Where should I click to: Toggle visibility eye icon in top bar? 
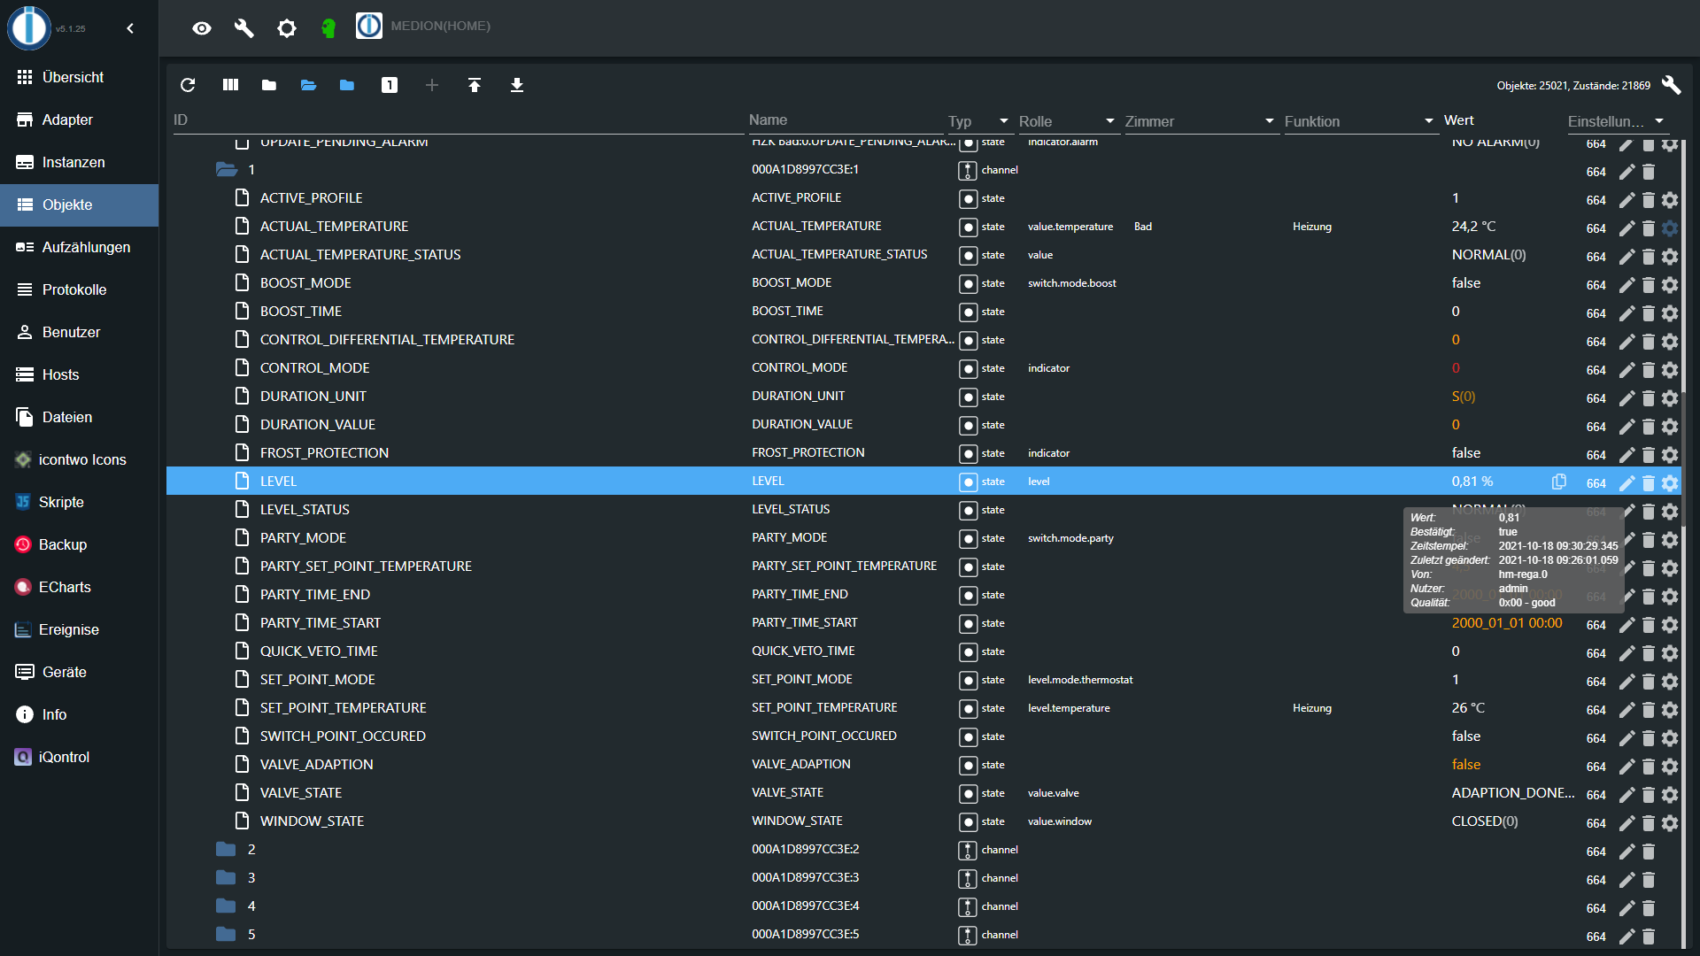point(202,28)
